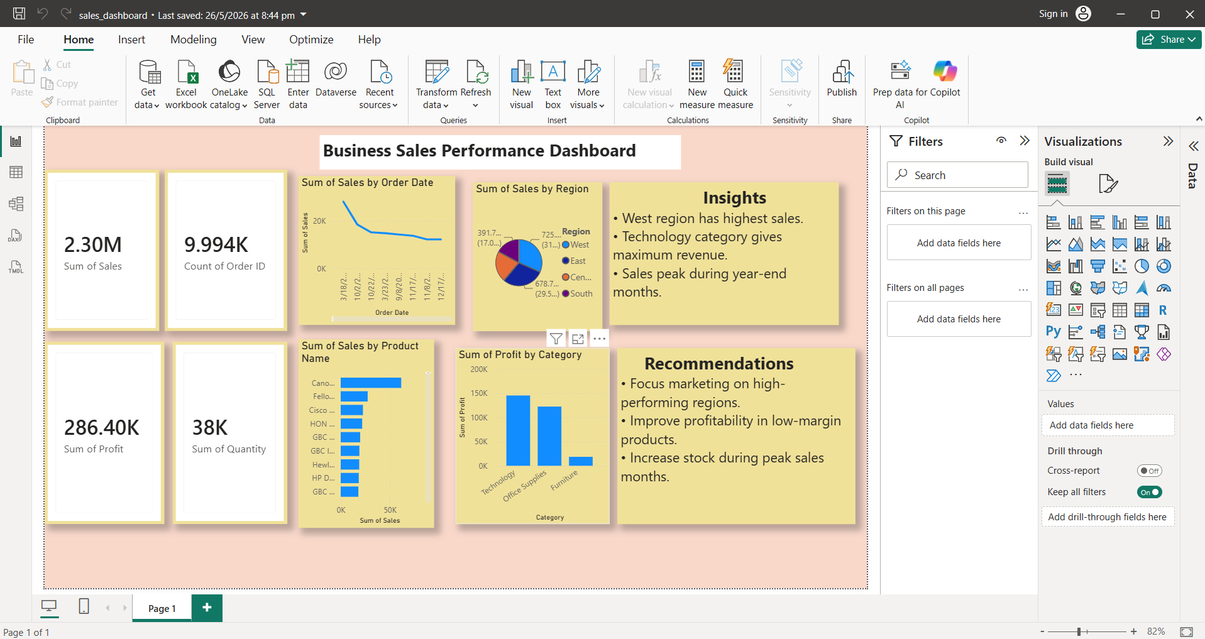The image size is (1205, 639).
Task: Expand Get data dropdown arrow
Action: [157, 106]
